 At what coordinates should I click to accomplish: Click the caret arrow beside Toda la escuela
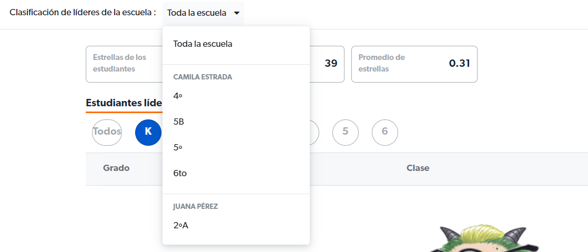point(237,13)
